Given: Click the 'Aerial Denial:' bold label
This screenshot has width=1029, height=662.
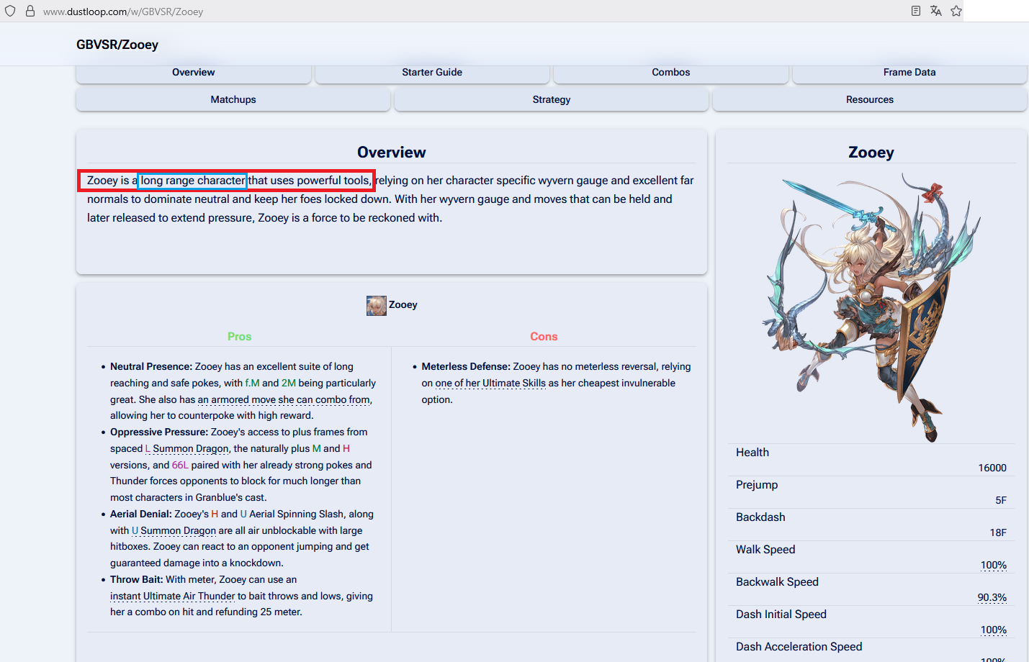Looking at the screenshot, I should tap(141, 514).
